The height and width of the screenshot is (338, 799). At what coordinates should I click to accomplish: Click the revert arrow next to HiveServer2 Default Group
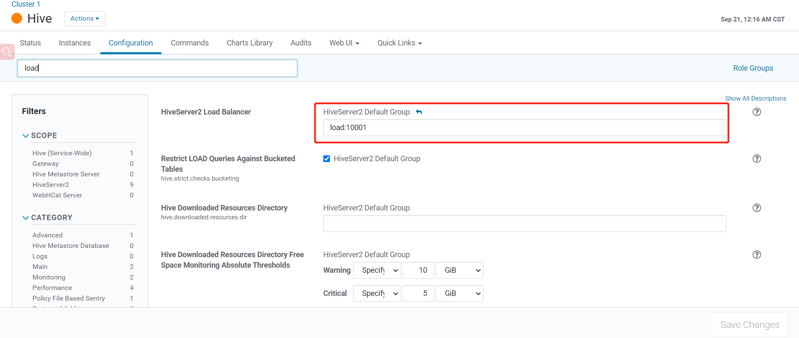click(x=419, y=112)
